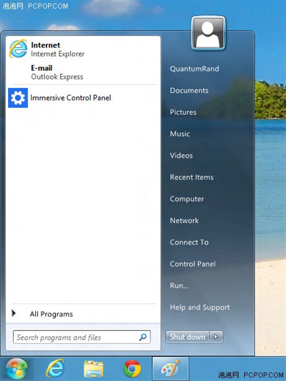Click the Shut down button

tap(187, 337)
